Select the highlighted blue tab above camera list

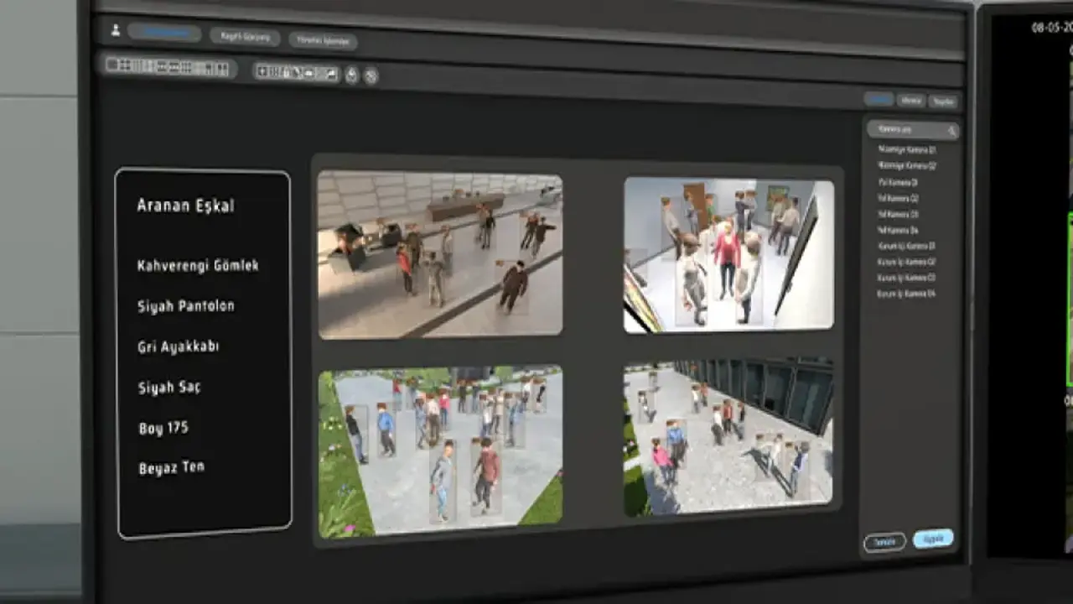(879, 99)
